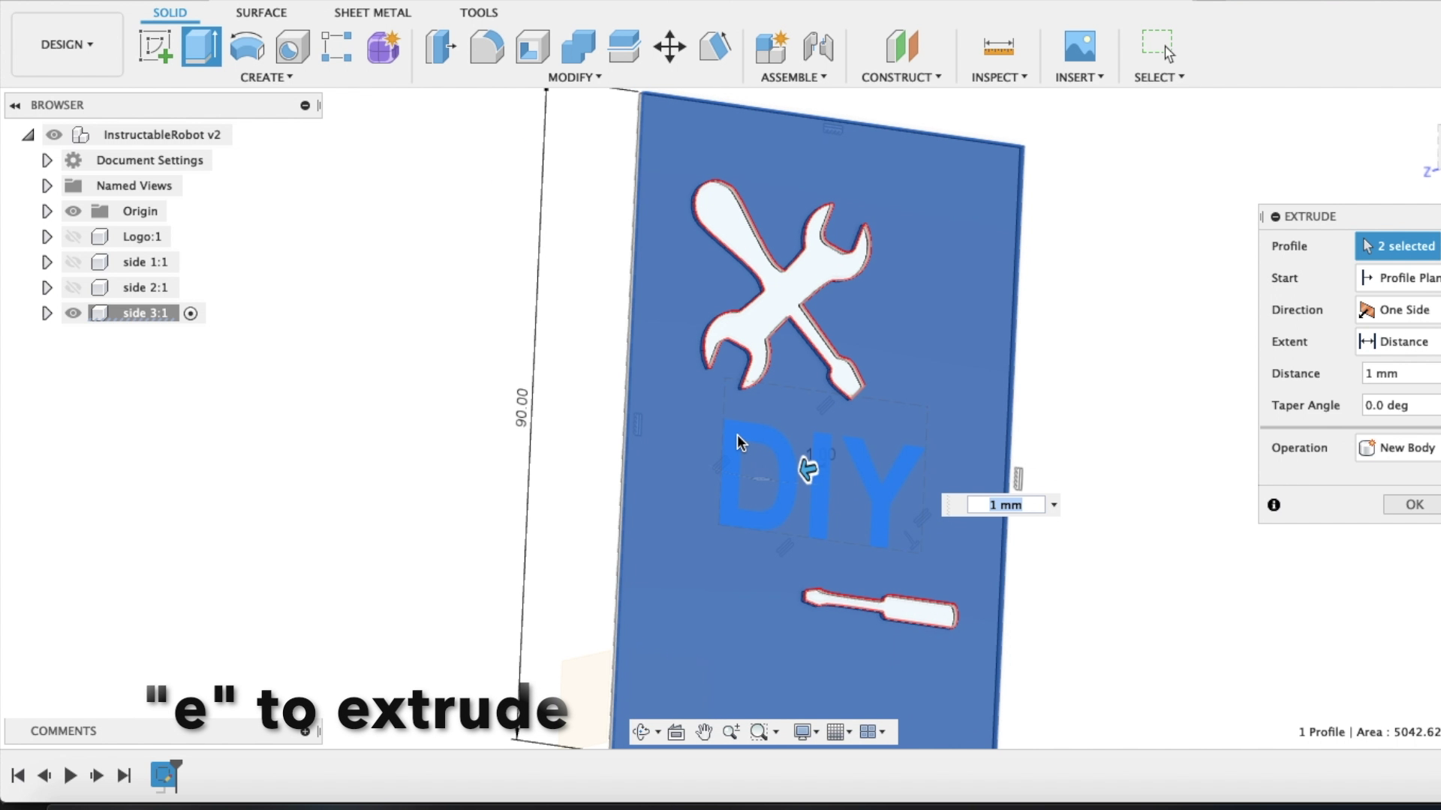Image resolution: width=1441 pixels, height=810 pixels.
Task: Select the Shell tool
Action: coord(533,46)
